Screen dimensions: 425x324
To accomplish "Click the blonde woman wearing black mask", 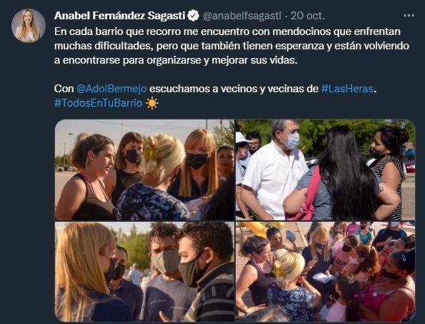I will click(199, 165).
